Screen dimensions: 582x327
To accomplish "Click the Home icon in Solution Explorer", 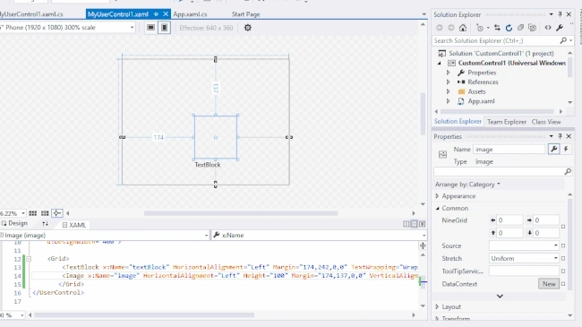I will pyautogui.click(x=463, y=28).
